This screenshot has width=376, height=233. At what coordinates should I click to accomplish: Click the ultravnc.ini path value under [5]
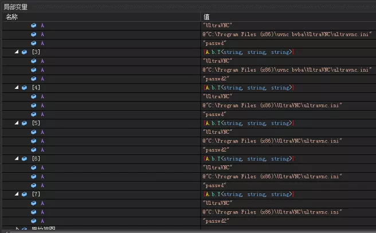point(272,141)
